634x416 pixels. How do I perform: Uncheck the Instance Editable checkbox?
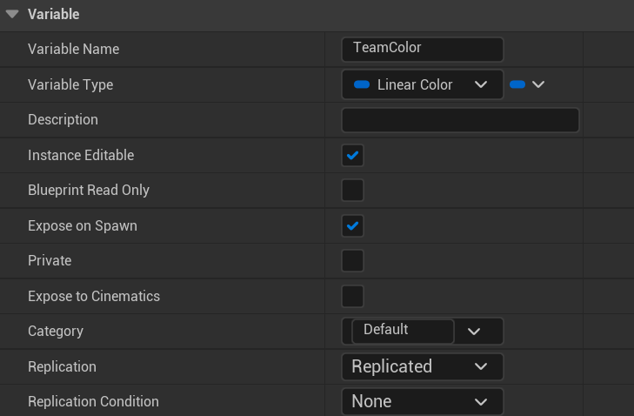pyautogui.click(x=352, y=156)
